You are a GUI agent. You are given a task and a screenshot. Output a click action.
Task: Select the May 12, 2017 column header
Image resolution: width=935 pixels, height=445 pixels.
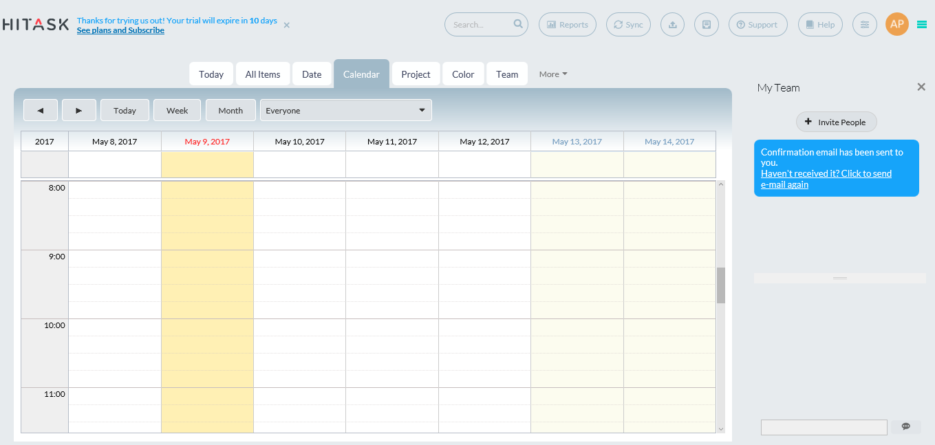click(484, 142)
